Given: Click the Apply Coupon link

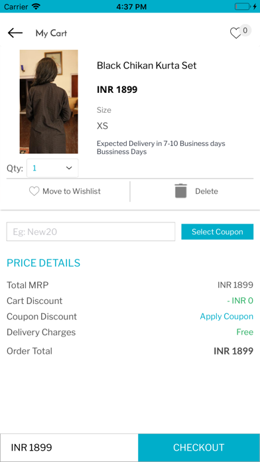Looking at the screenshot, I should (226, 317).
